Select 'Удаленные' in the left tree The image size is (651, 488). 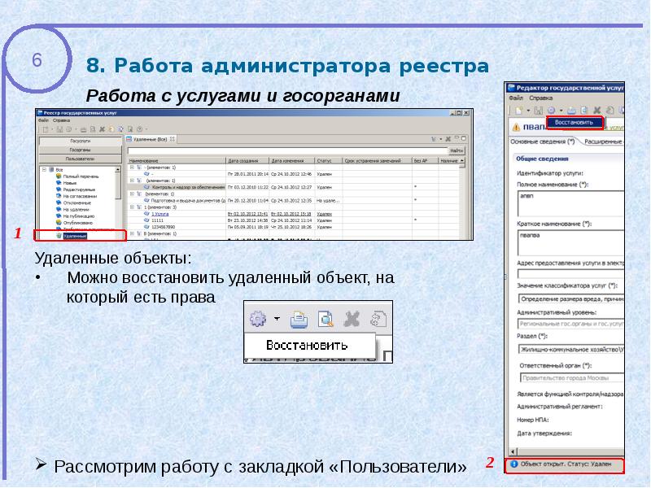75,236
